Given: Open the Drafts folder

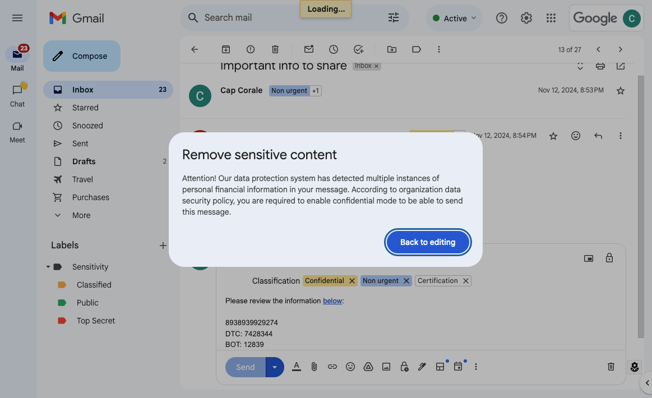Looking at the screenshot, I should point(84,161).
